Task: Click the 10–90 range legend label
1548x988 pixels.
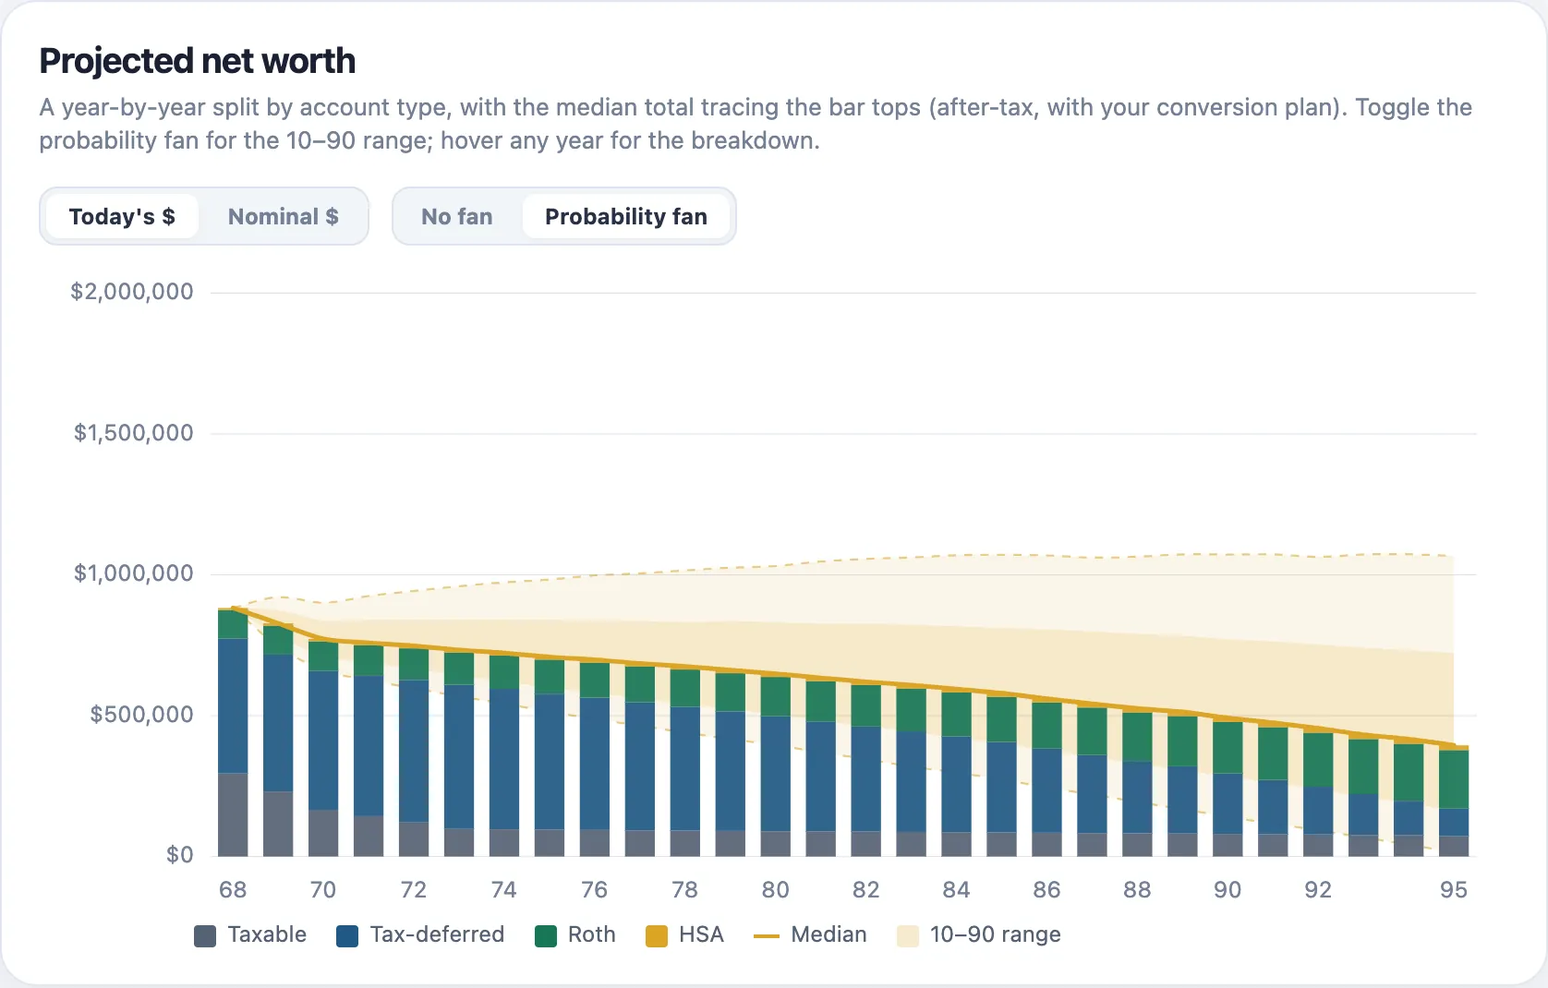Action: 995,934
